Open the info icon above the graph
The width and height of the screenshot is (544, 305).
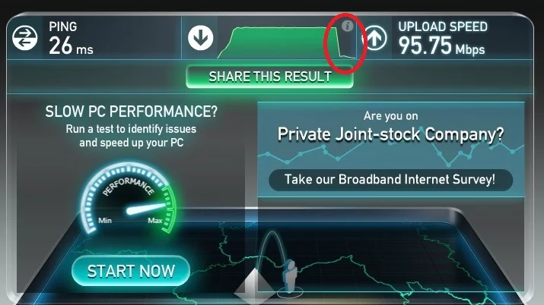click(347, 26)
